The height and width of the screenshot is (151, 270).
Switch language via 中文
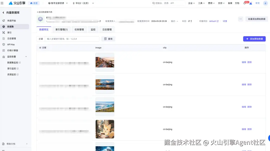(257, 3)
